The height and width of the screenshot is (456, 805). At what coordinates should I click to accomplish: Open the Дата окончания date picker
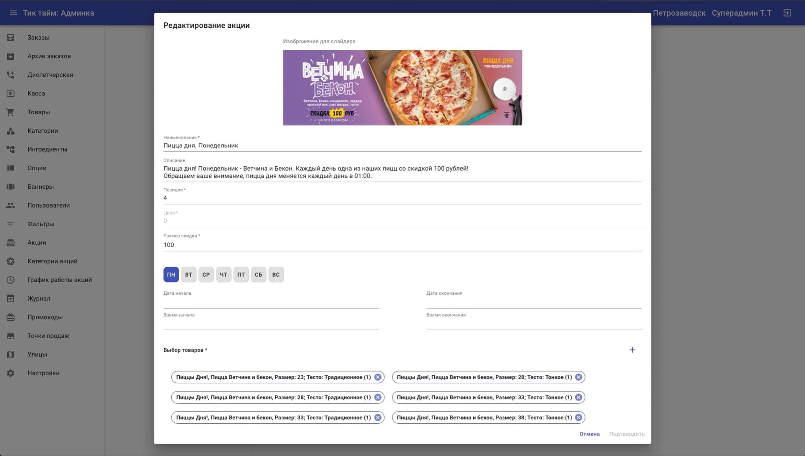tap(534, 303)
